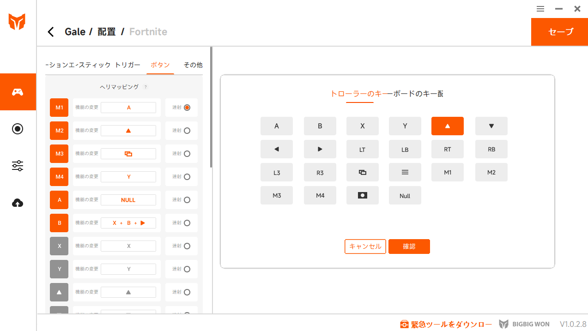Click the キャンセル cancel button
Screen dimensions: 588x331
click(365, 247)
